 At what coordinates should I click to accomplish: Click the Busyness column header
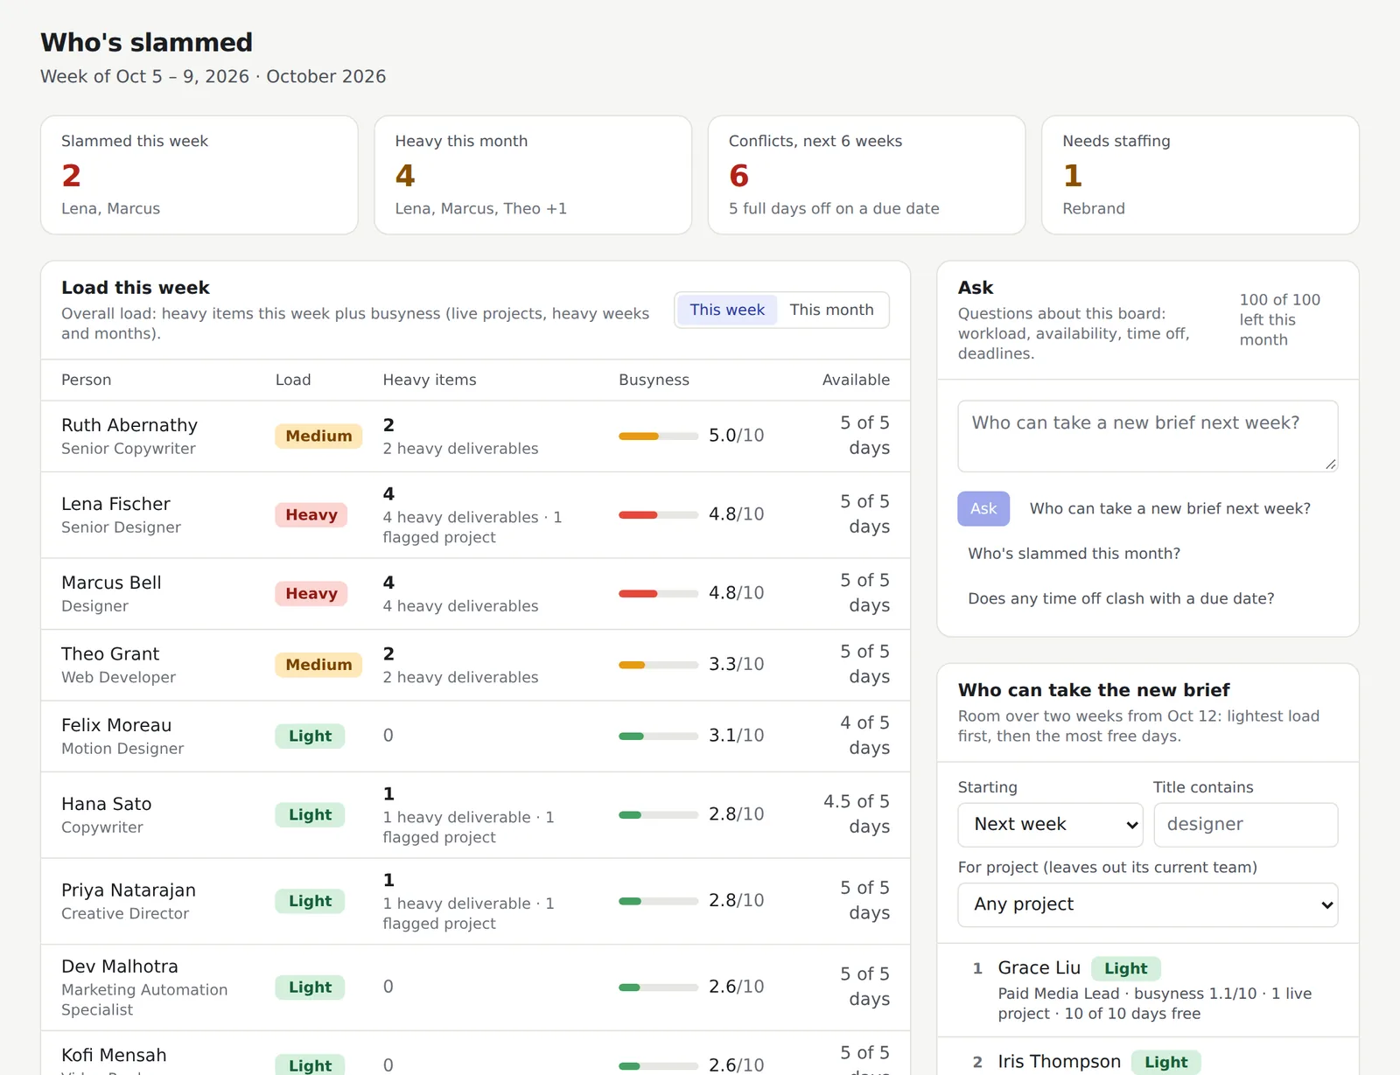click(x=654, y=380)
